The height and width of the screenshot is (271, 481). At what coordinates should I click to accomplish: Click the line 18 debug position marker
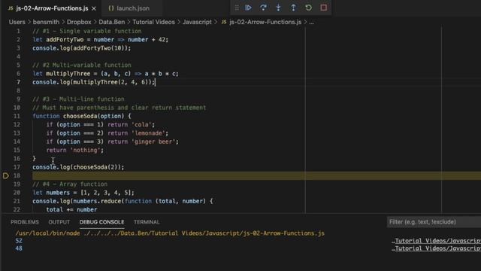pyautogui.click(x=5, y=175)
